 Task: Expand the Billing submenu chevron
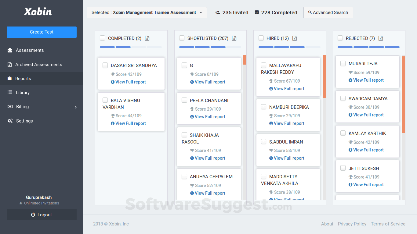(76, 107)
